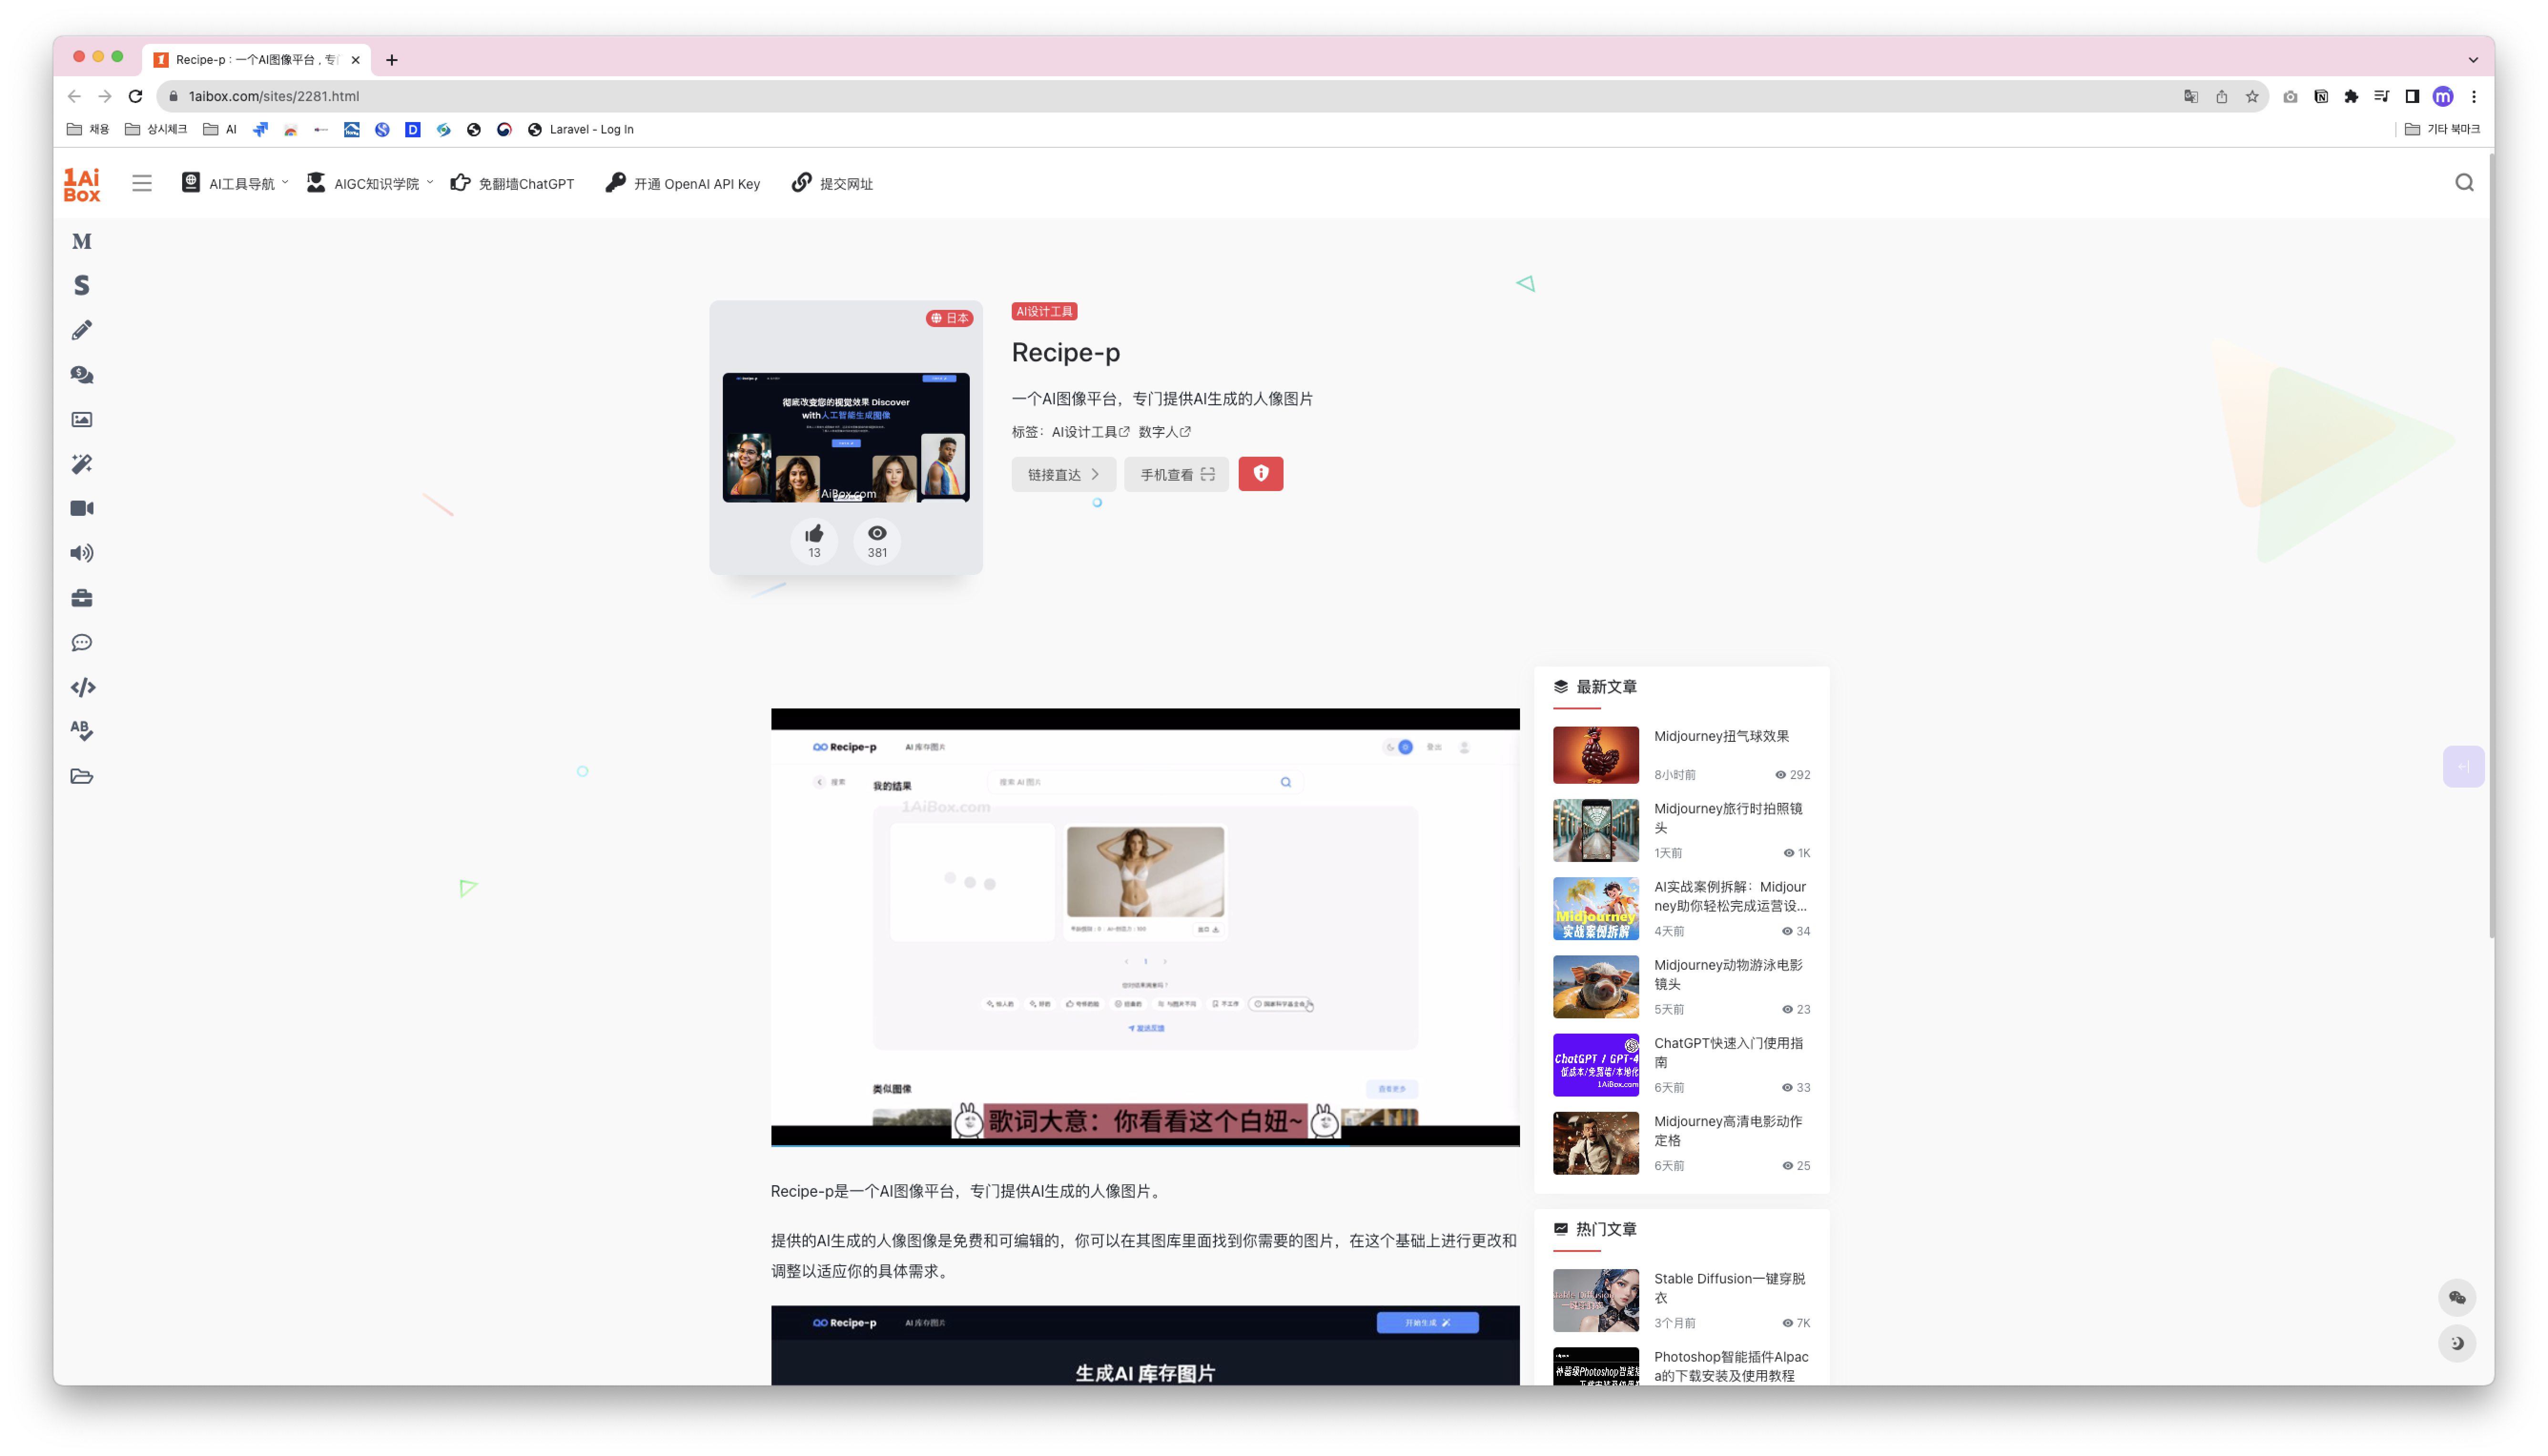Click the Recipe-p site preview thumbnail
2548x1456 pixels.
click(846, 438)
